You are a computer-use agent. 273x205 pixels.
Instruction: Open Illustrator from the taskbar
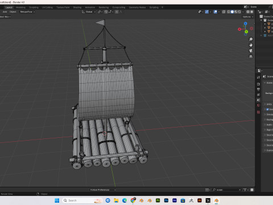coord(200,200)
